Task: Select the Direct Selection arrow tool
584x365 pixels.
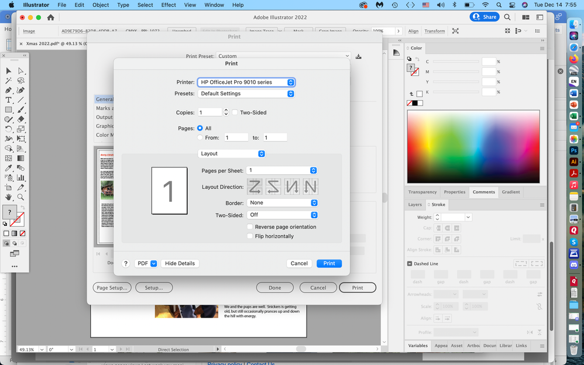Action: [x=21, y=71]
